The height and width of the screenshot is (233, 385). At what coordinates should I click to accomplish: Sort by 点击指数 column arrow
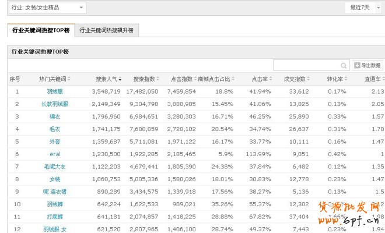tap(195, 79)
